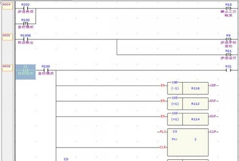Select the M100 contact in network N006
239x161 pixels.
point(46,70)
